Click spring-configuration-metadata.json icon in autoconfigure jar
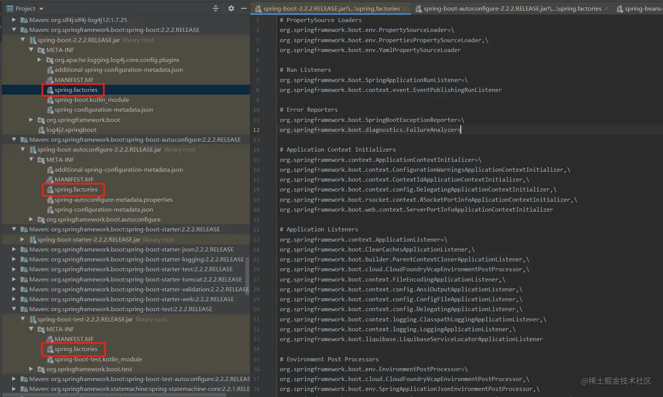Viewport: 663px width, 397px height. (50, 210)
